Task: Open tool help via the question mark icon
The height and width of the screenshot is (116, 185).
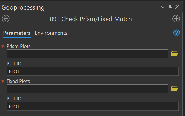Action: (176, 33)
